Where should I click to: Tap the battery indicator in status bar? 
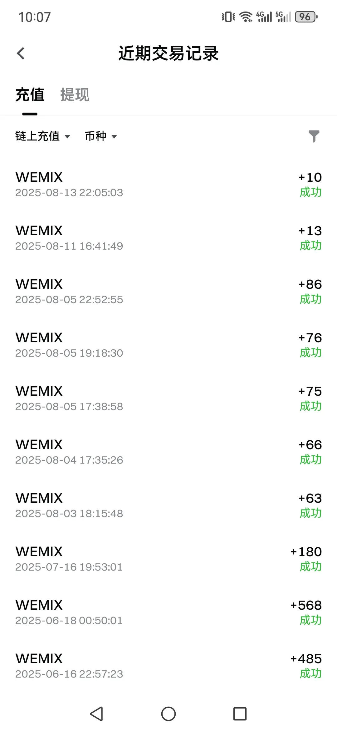tap(306, 17)
